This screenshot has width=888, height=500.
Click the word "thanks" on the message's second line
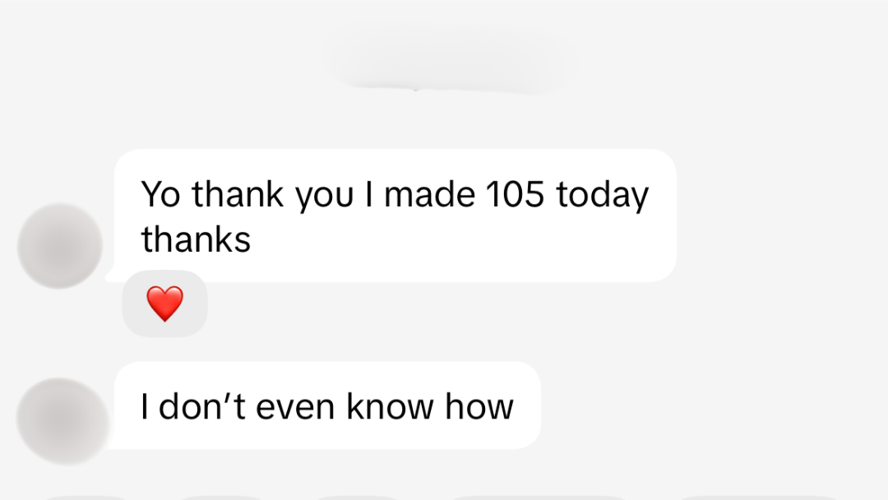point(196,239)
